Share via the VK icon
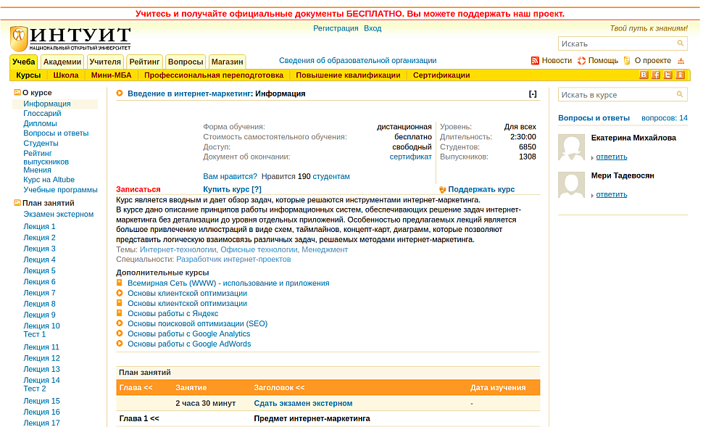Viewport: 703px width, 427px height. pyautogui.click(x=644, y=75)
